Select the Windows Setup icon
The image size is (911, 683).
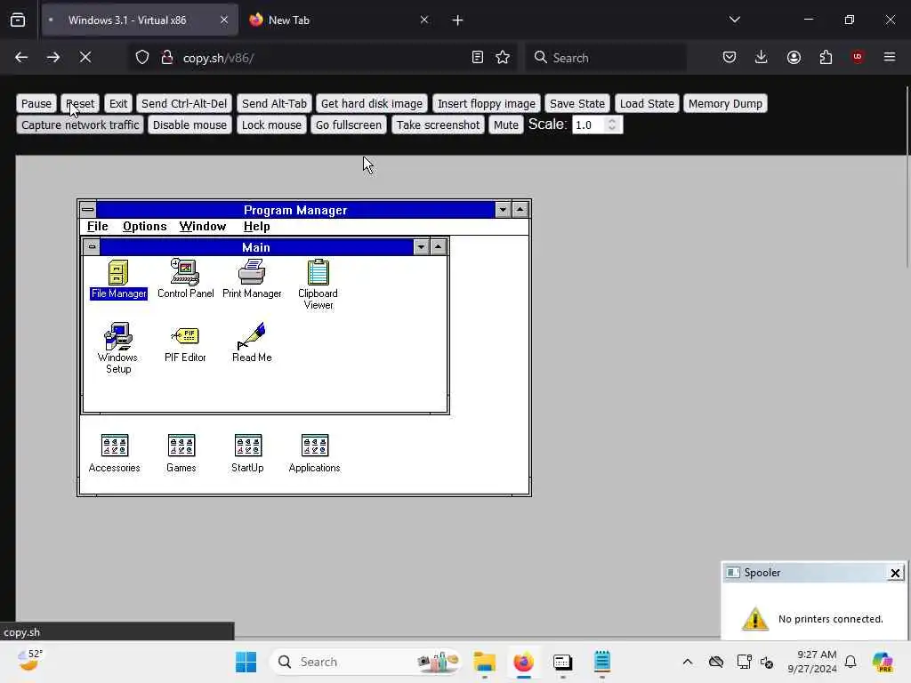118,348
